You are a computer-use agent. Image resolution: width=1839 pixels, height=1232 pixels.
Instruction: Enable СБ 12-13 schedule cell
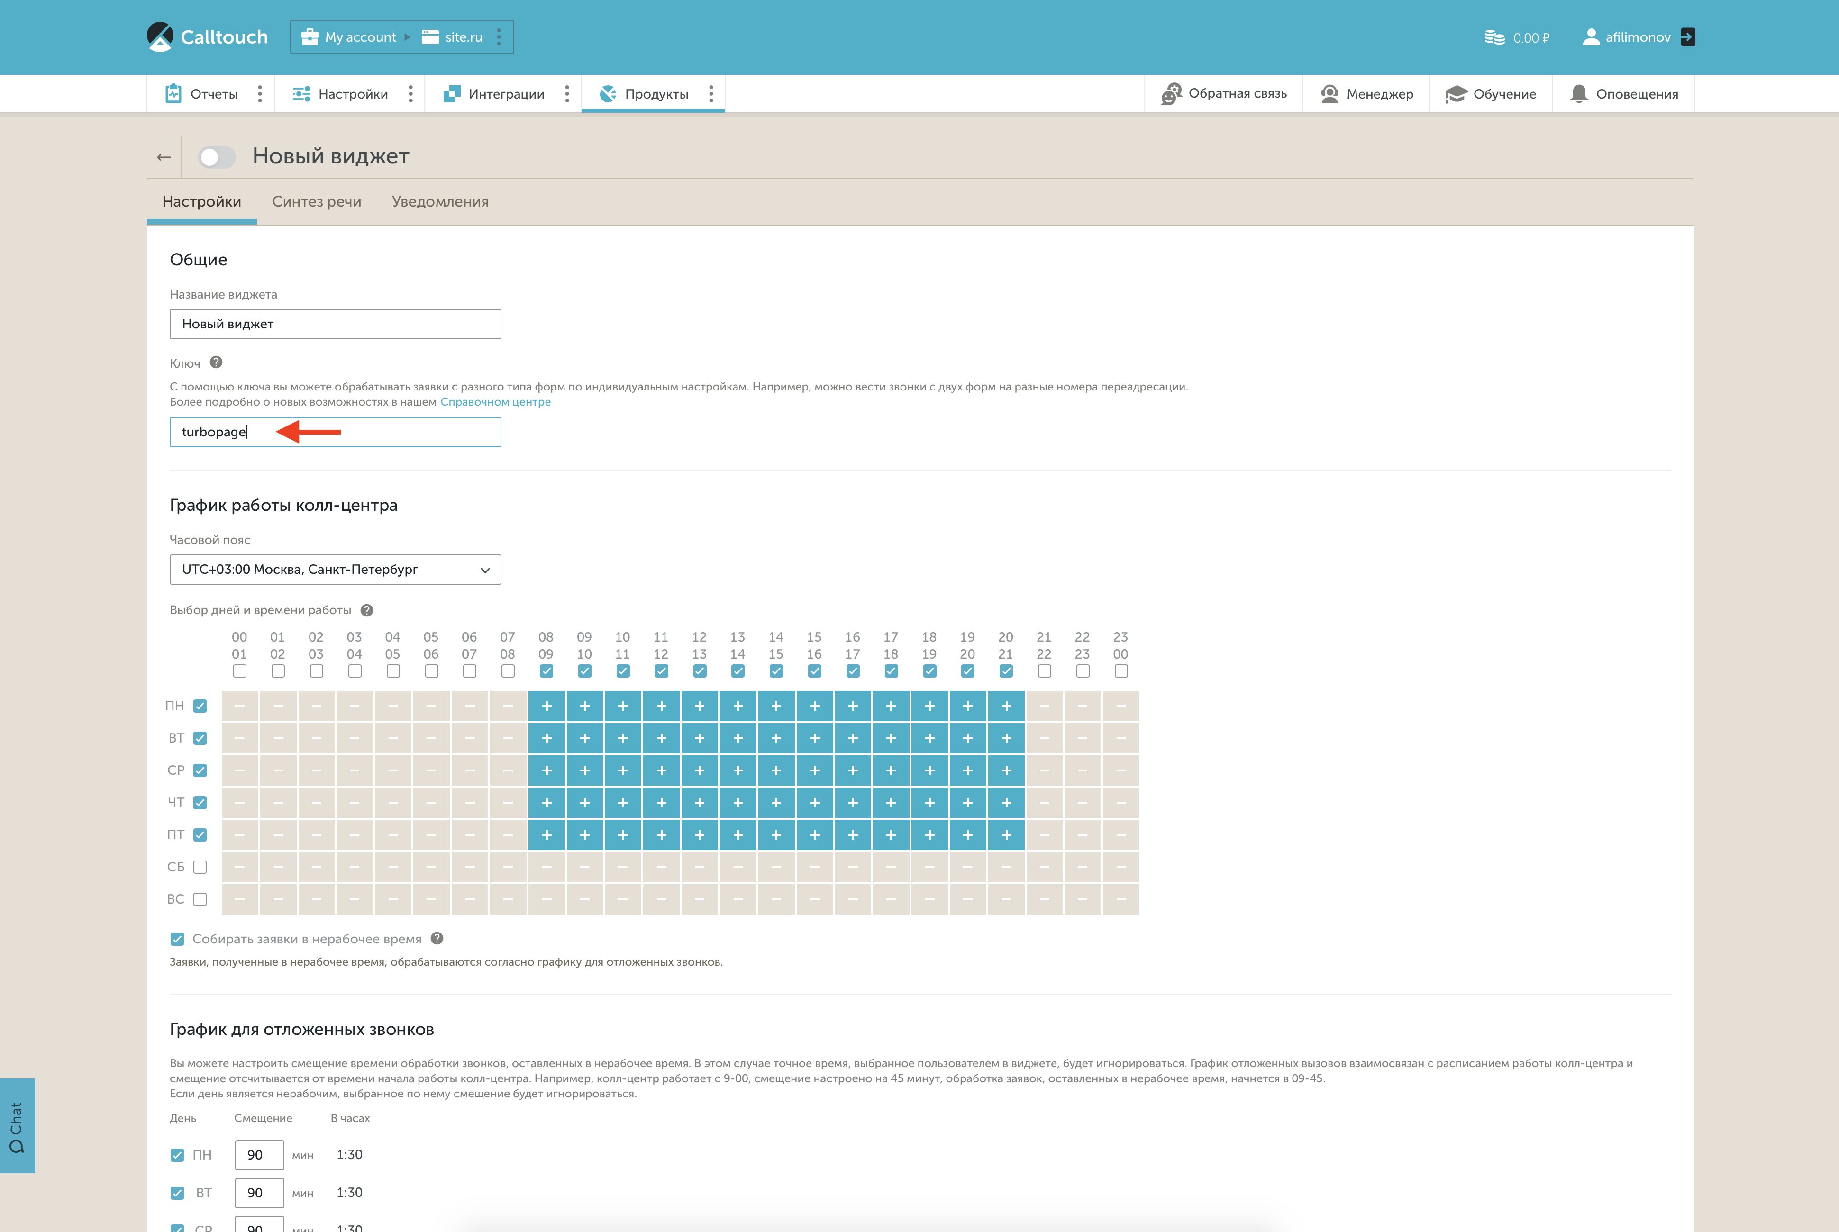pyautogui.click(x=700, y=868)
